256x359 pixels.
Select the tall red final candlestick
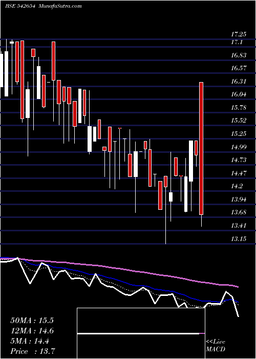(x=201, y=148)
